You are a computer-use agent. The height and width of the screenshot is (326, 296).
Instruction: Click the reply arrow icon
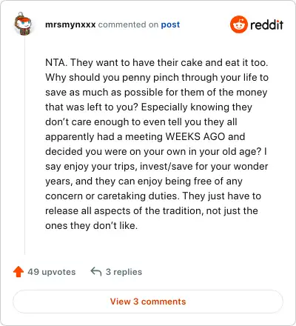pyautogui.click(x=96, y=272)
